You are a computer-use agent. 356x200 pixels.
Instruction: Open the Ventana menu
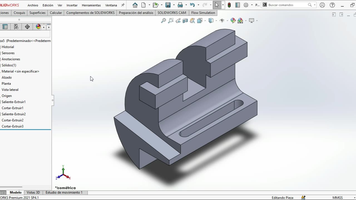[111, 5]
